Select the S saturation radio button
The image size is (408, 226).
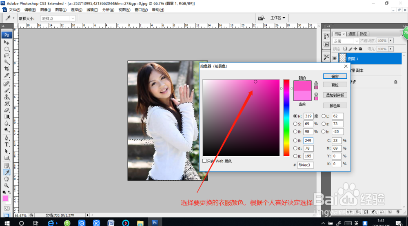coord(295,124)
